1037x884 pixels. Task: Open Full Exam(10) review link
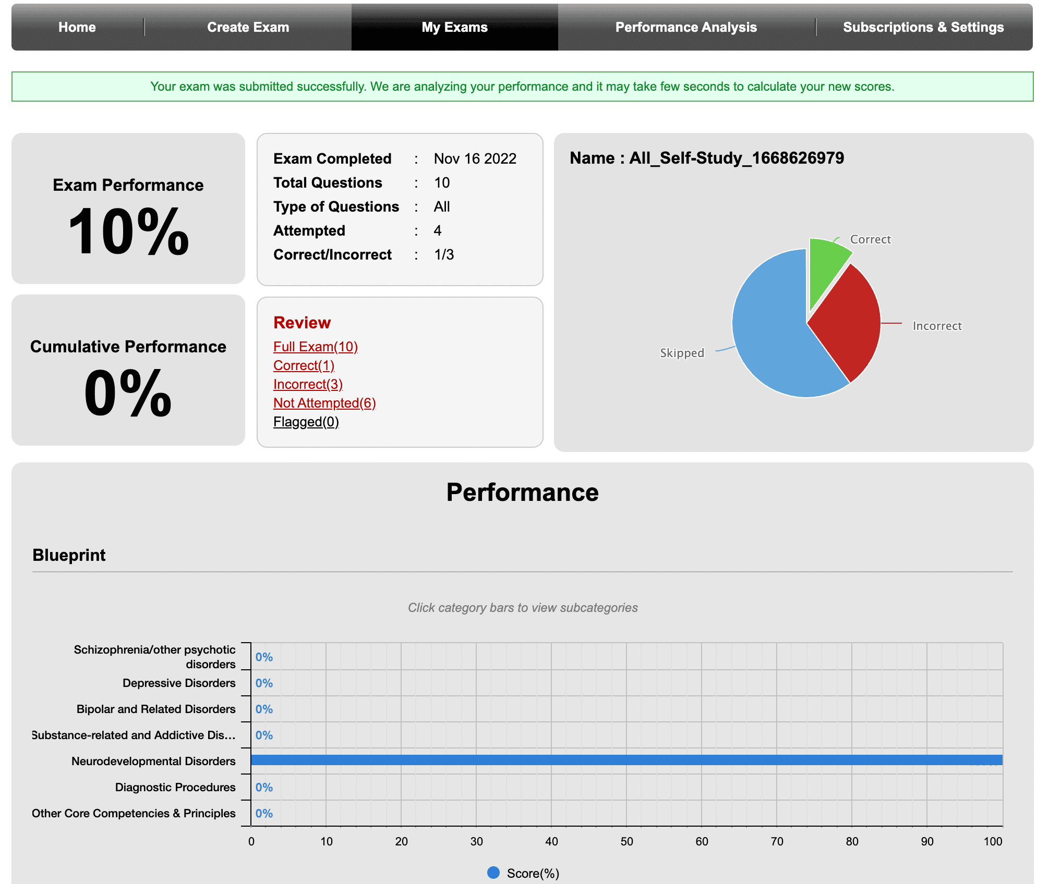click(316, 347)
